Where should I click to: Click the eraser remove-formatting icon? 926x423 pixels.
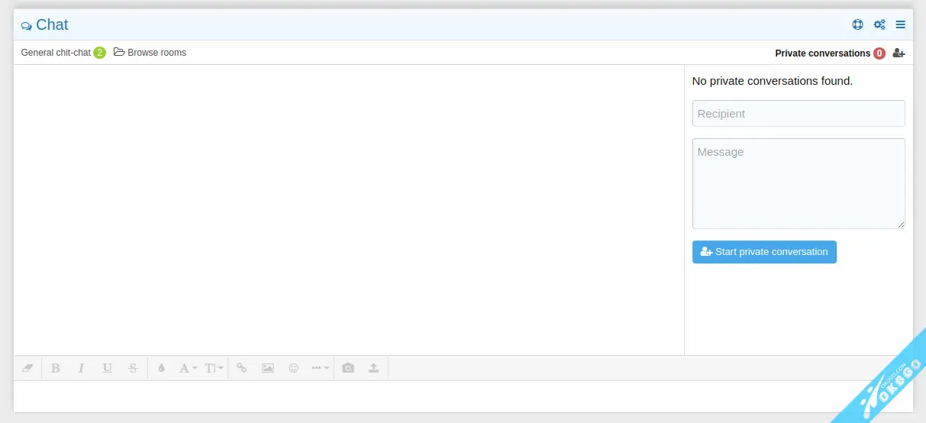click(28, 368)
